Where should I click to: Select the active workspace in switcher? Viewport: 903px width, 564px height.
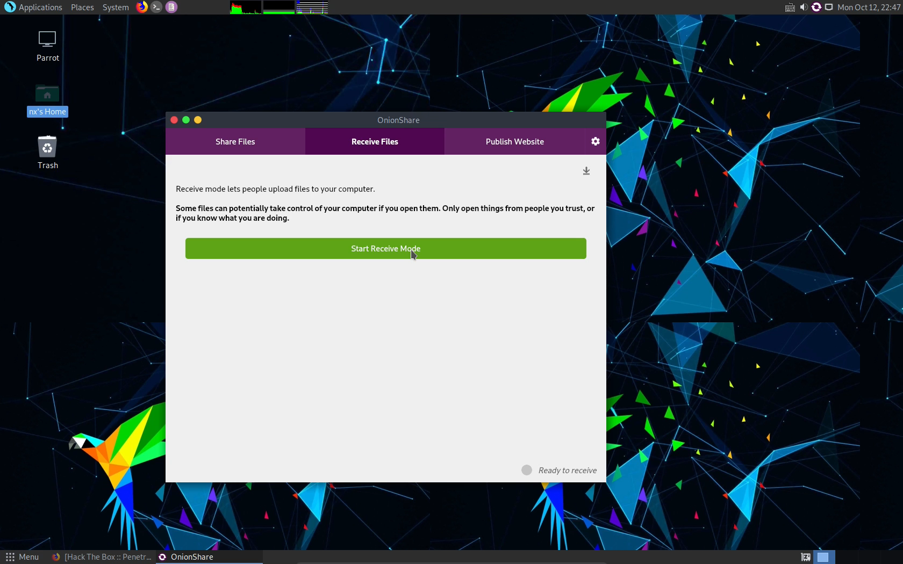[x=823, y=557]
